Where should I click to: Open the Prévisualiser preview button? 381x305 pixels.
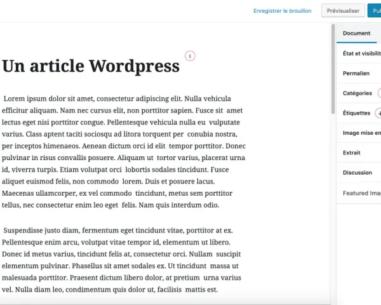(343, 10)
